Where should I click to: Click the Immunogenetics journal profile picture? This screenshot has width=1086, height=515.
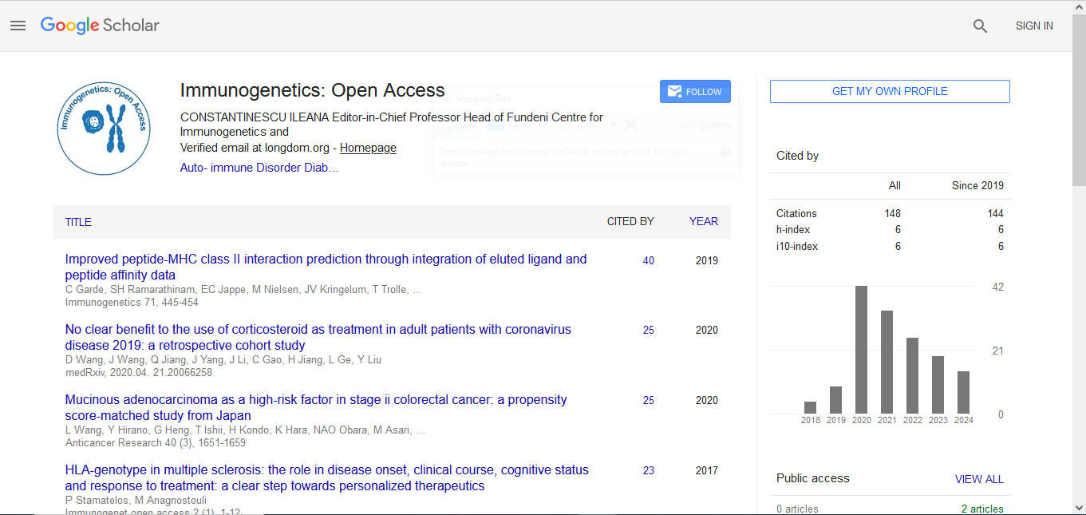pyautogui.click(x=104, y=129)
